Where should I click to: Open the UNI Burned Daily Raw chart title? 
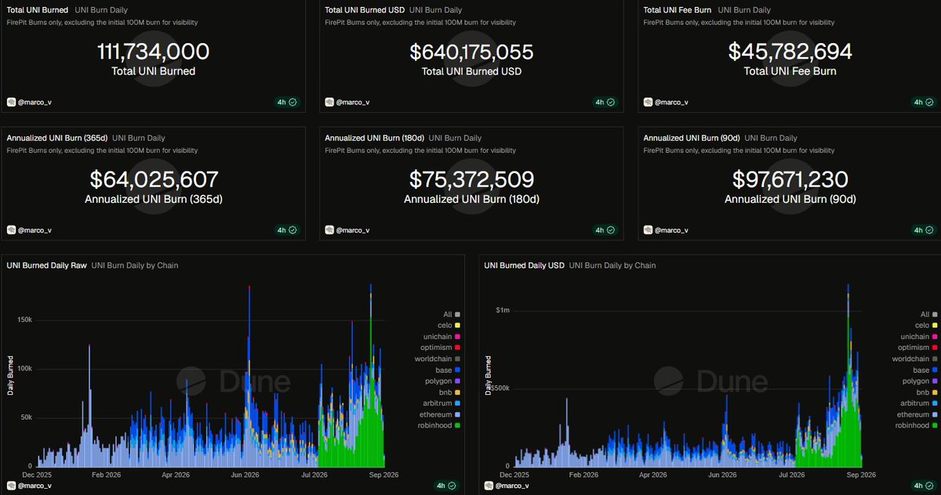pos(46,266)
